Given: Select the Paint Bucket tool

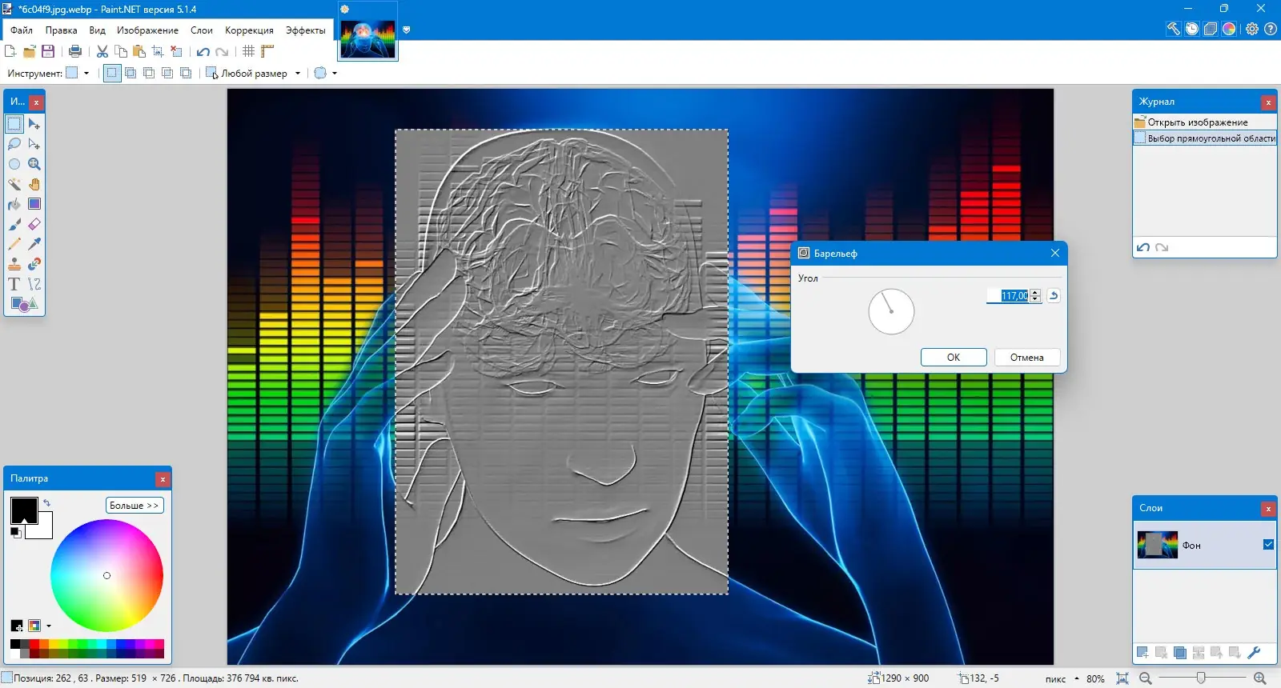Looking at the screenshot, I should 14,204.
